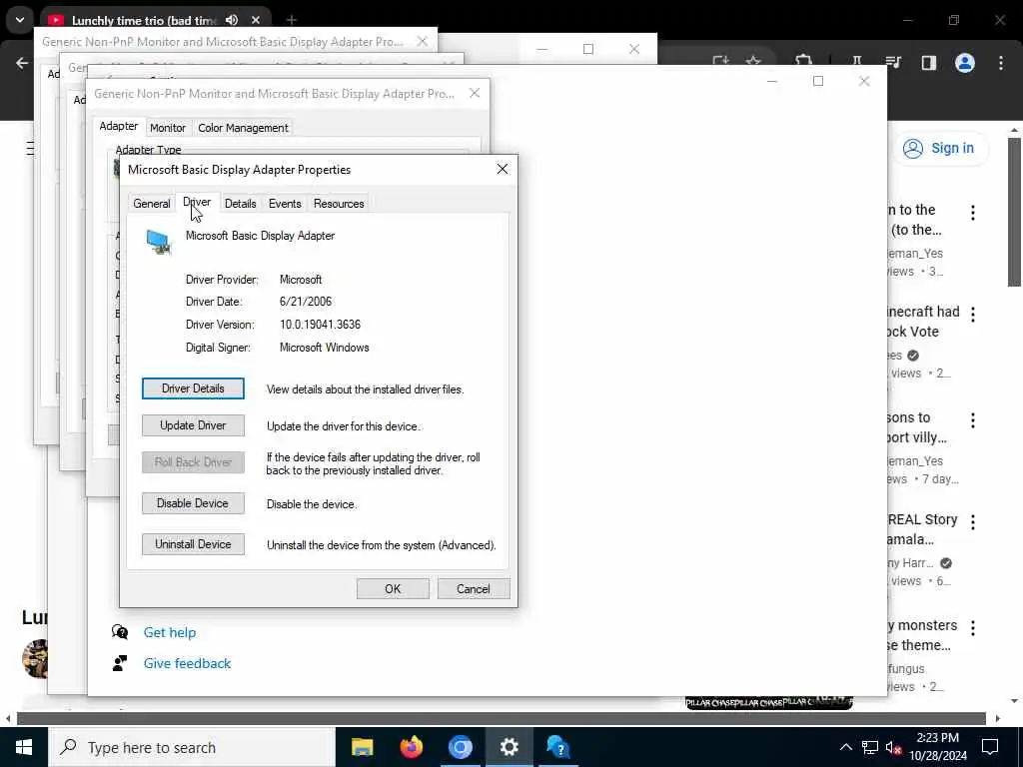Screen dimensions: 1023x767
Task: Open File Explorer from the taskbar
Action: tap(362, 747)
